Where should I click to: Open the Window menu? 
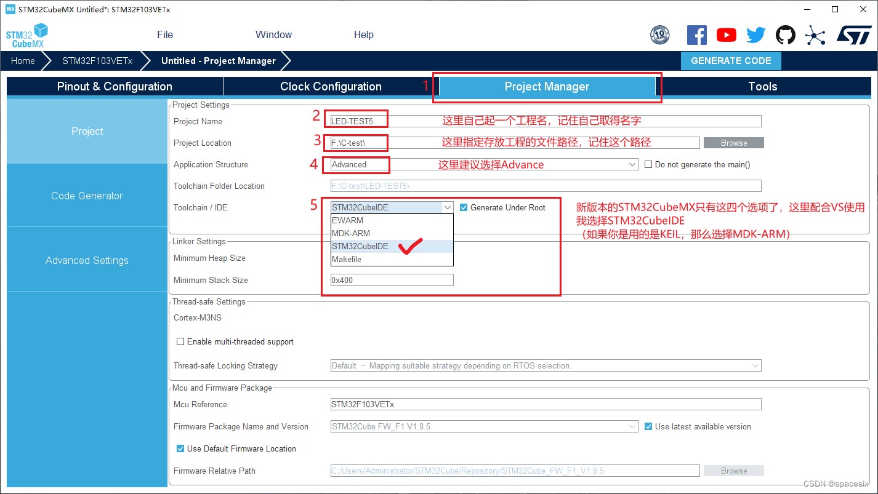[x=274, y=34]
